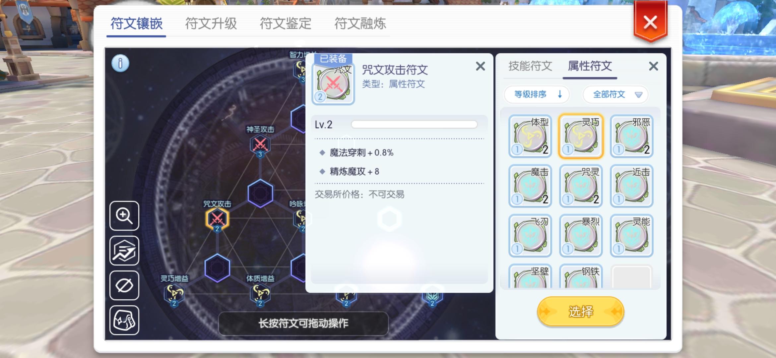Switch to 符文升级 tab
This screenshot has height=358, width=776.
tap(211, 24)
